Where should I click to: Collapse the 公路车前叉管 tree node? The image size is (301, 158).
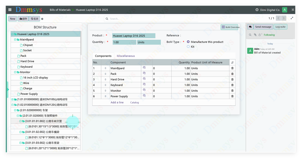[21, 121]
